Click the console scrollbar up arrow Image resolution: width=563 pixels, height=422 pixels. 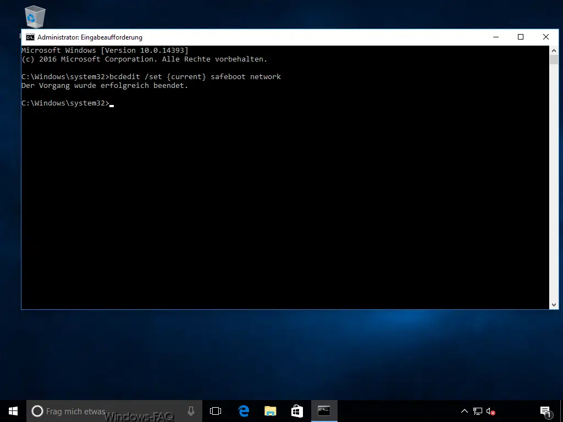pyautogui.click(x=554, y=50)
